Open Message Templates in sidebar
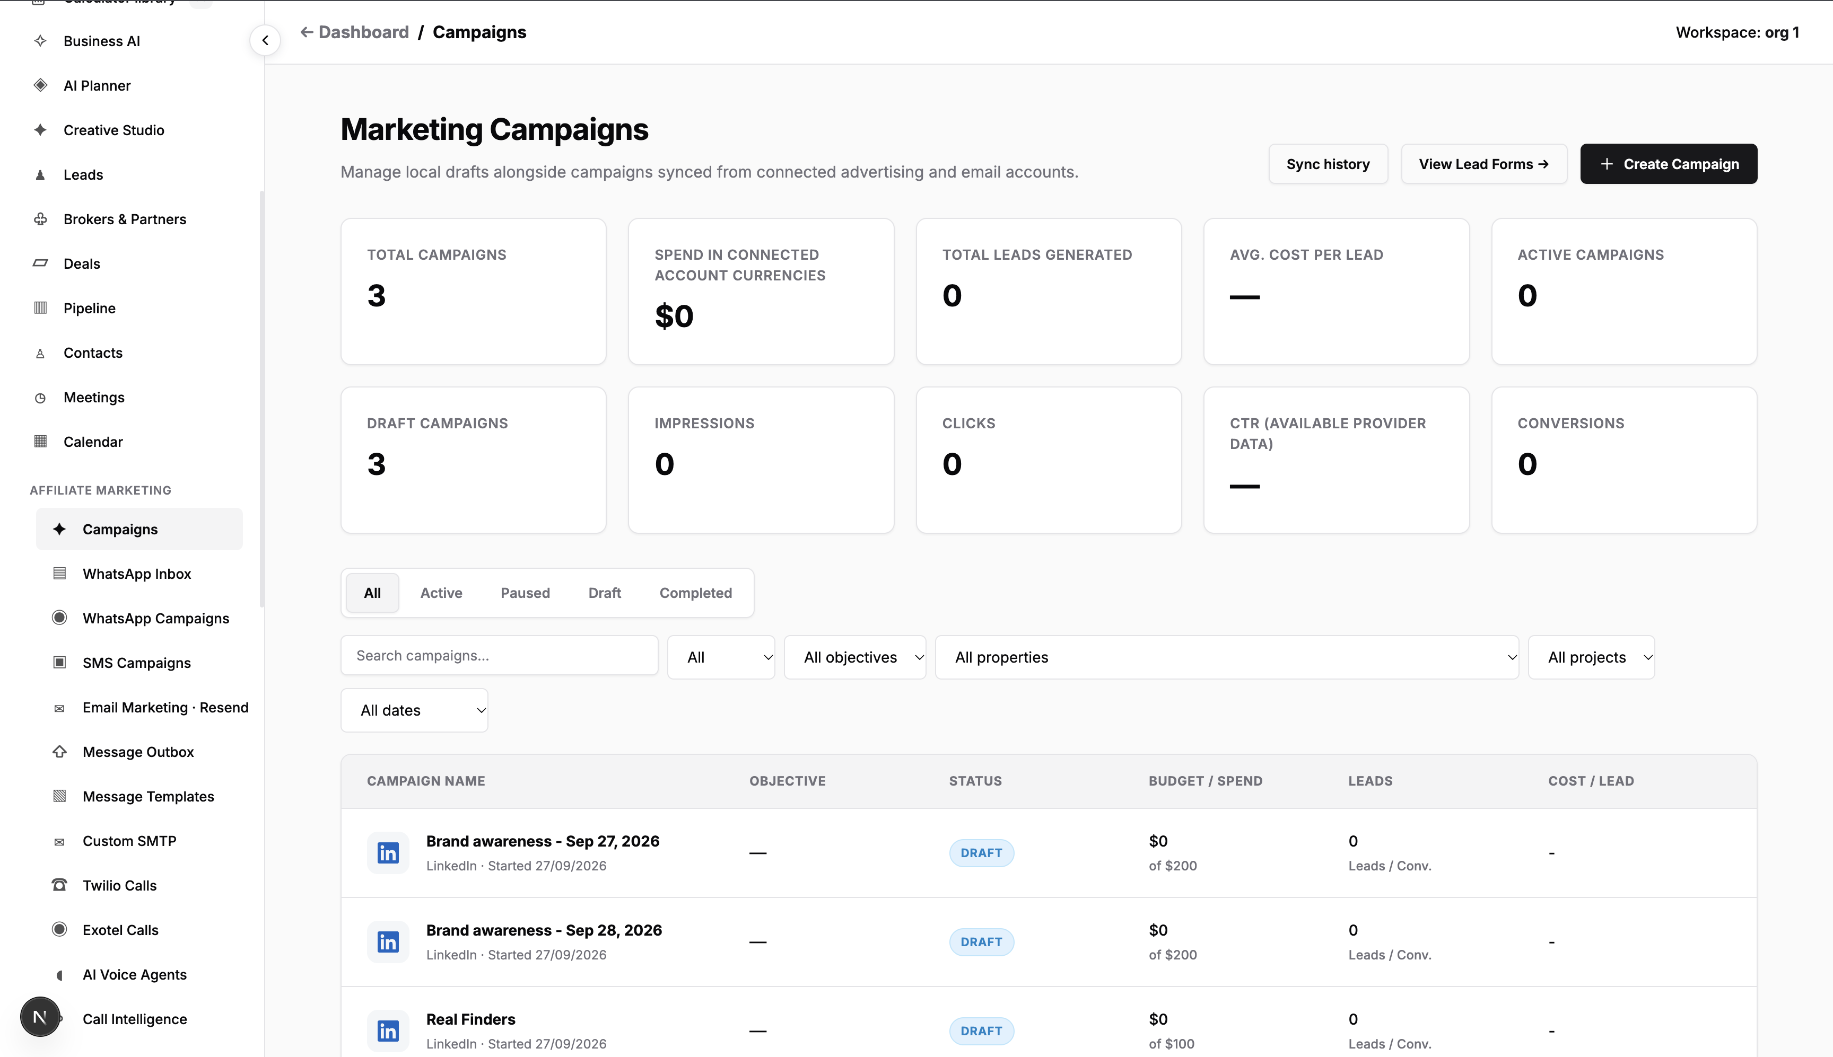1833x1057 pixels. click(x=139, y=796)
